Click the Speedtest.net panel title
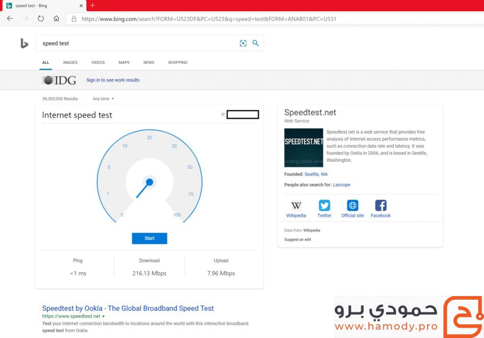The width and height of the screenshot is (484, 338). pos(310,112)
